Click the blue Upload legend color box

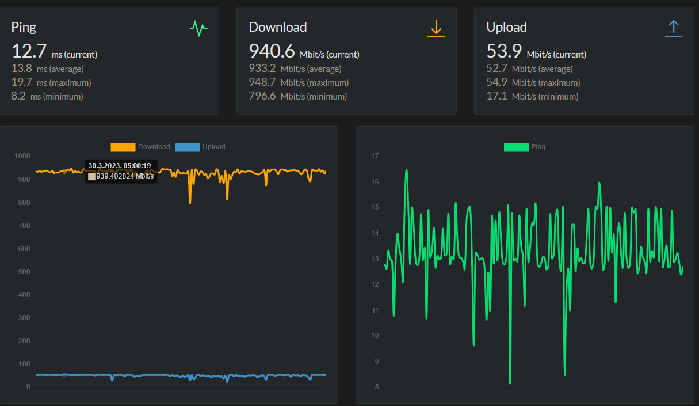coord(188,147)
